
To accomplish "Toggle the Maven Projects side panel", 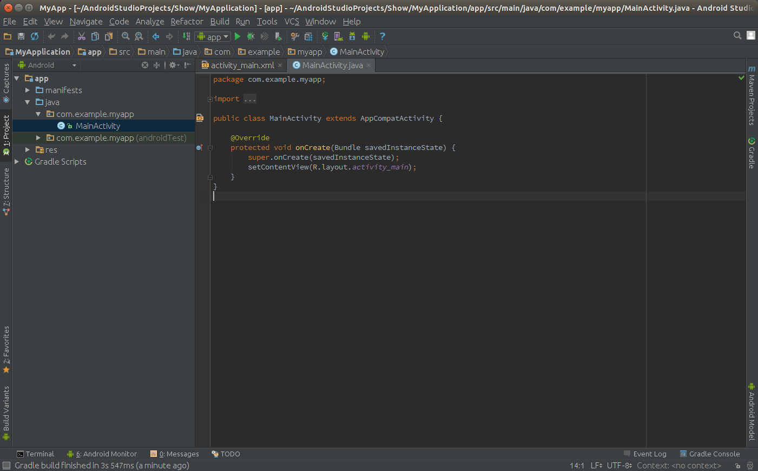I will [752, 96].
